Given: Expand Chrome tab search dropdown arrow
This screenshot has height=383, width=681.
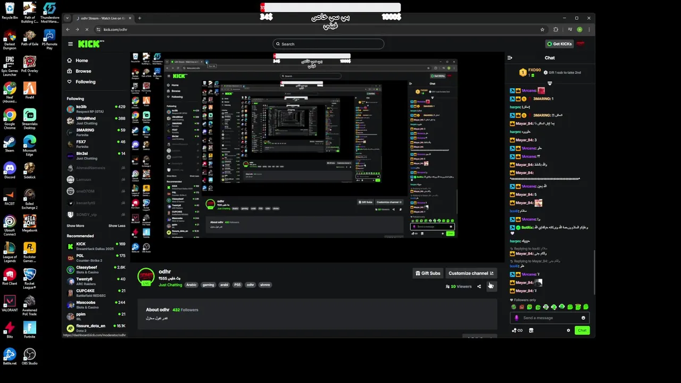Looking at the screenshot, I should (x=67, y=18).
